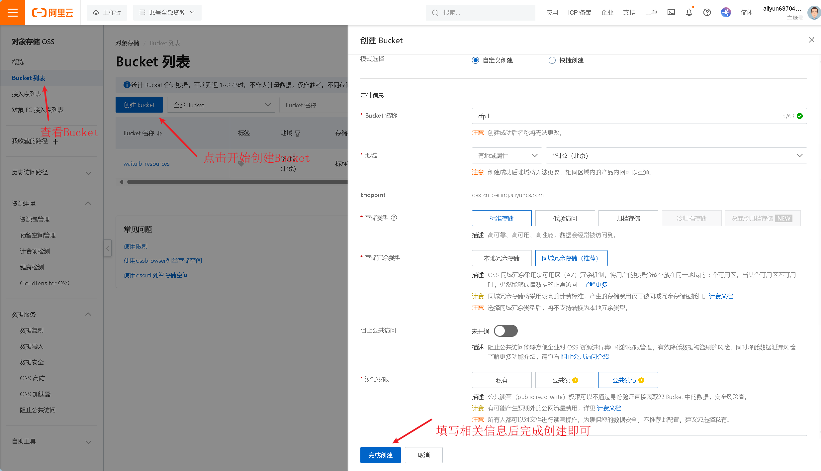The image size is (821, 471).
Task: Select the 快捷创建 radio button
Action: 552,60
